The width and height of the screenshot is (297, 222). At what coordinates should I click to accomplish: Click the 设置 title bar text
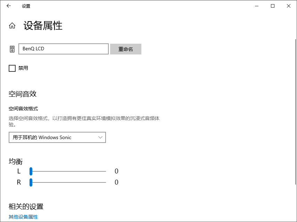(26, 6)
